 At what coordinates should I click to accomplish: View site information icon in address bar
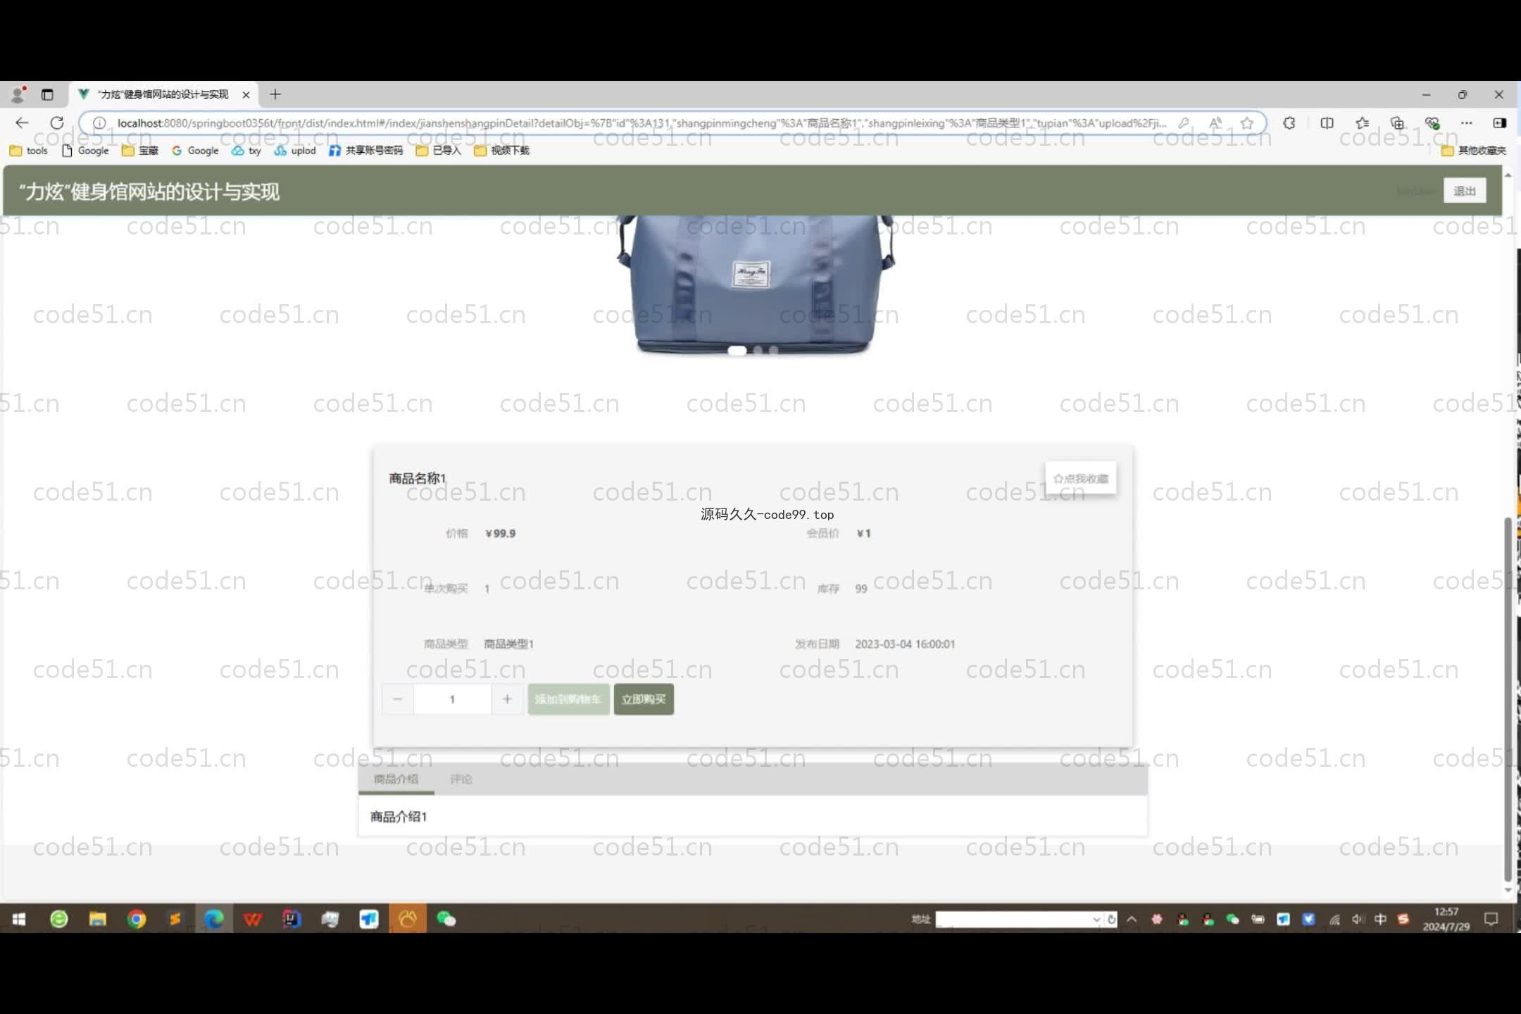[x=99, y=123]
